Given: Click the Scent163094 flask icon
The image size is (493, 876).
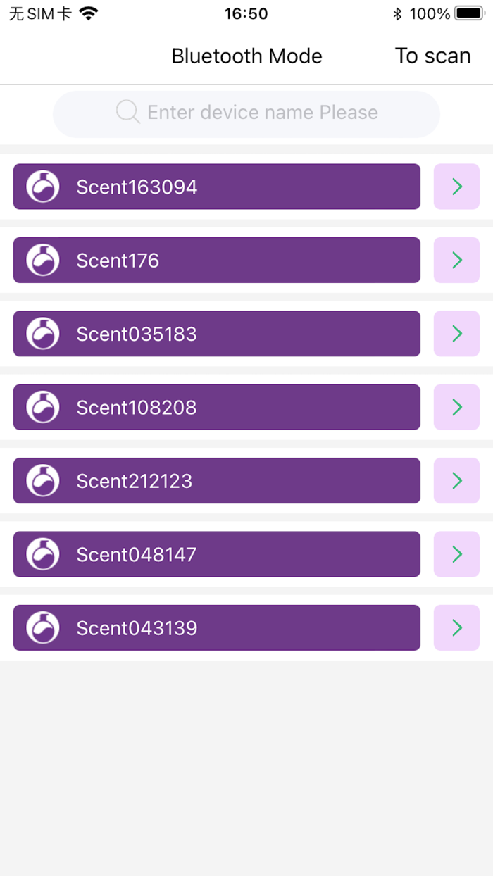Looking at the screenshot, I should click(x=42, y=187).
